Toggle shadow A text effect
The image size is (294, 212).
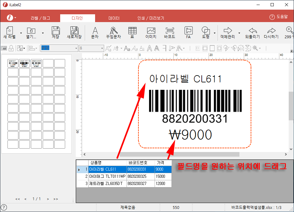click(157, 48)
